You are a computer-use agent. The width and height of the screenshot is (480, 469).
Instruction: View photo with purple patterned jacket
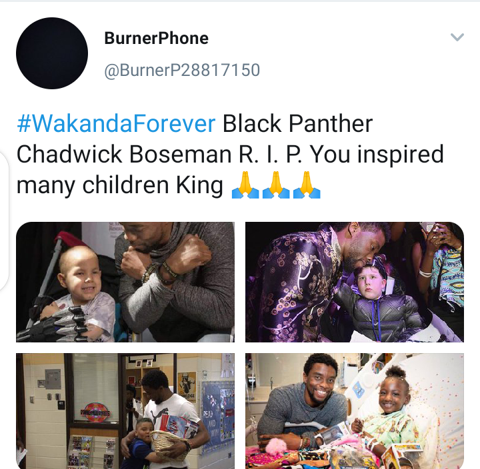pyautogui.click(x=355, y=282)
